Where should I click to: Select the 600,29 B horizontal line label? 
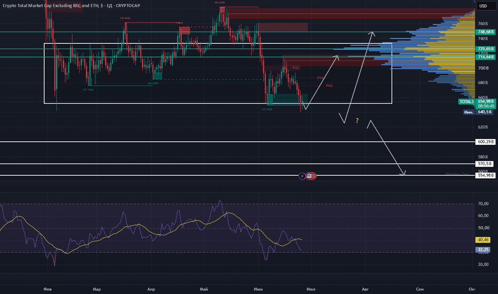486,142
